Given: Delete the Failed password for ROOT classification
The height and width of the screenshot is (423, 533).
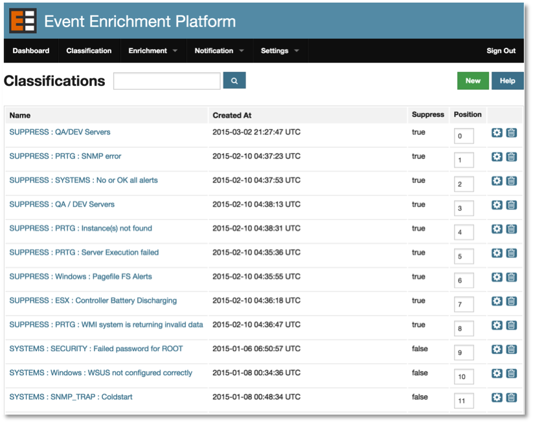Looking at the screenshot, I should [511, 349].
